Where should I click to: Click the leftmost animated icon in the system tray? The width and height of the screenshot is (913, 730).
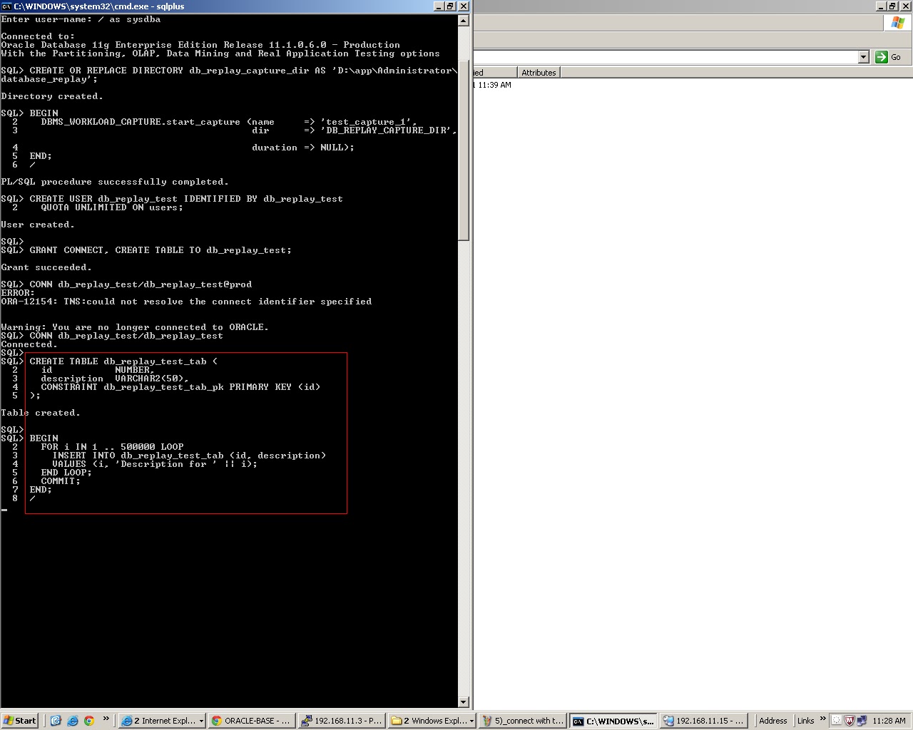(x=836, y=720)
